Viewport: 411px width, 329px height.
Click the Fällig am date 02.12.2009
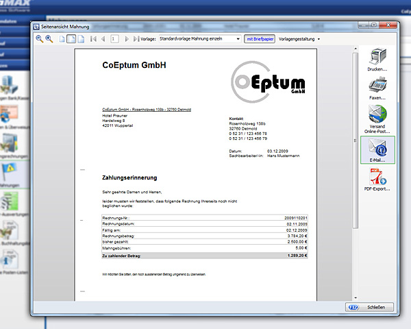click(297, 230)
